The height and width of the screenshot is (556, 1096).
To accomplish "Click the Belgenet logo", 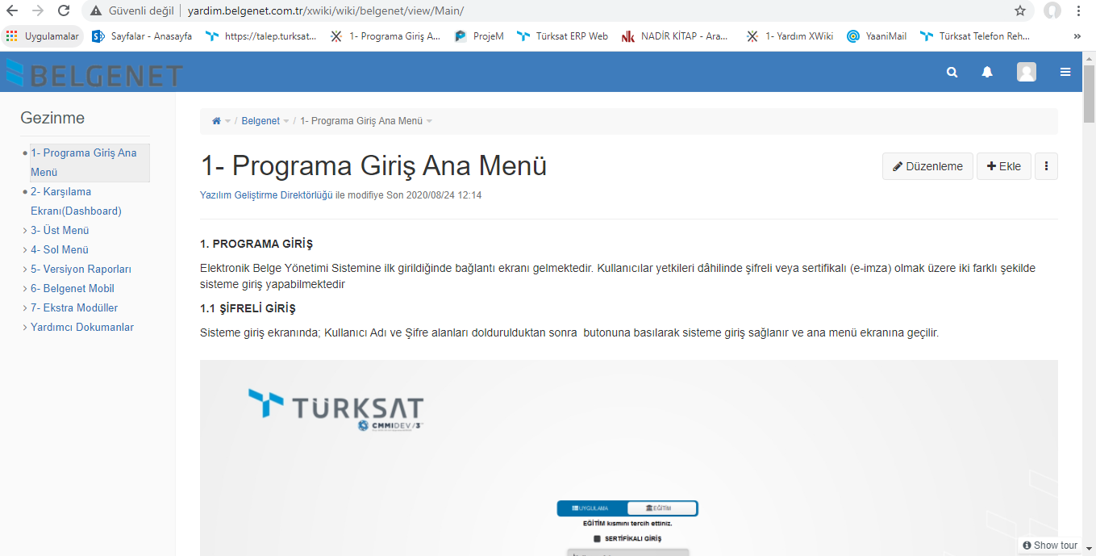I will (94, 73).
